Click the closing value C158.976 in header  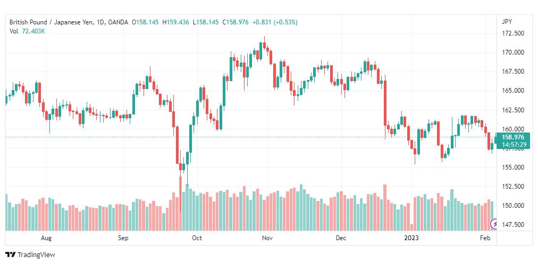(x=236, y=22)
